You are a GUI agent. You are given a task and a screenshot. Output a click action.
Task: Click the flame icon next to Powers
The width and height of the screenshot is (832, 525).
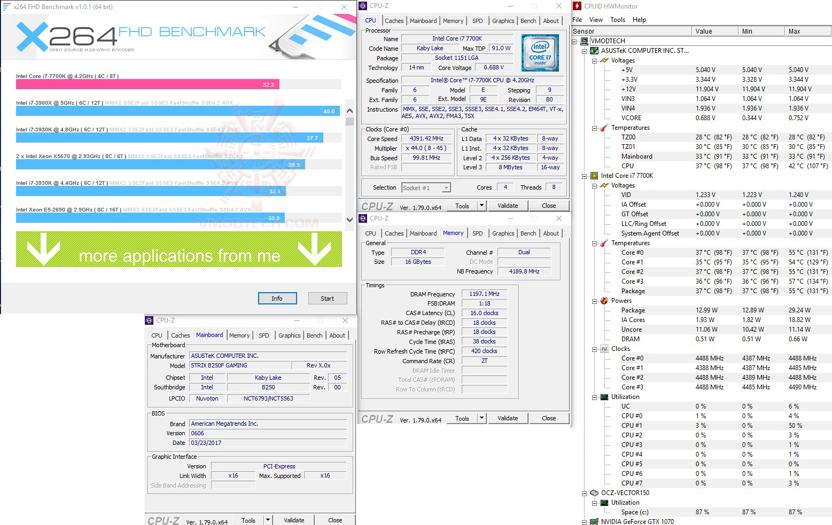click(603, 301)
